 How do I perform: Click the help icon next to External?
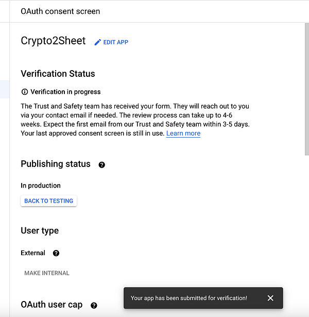click(x=56, y=253)
